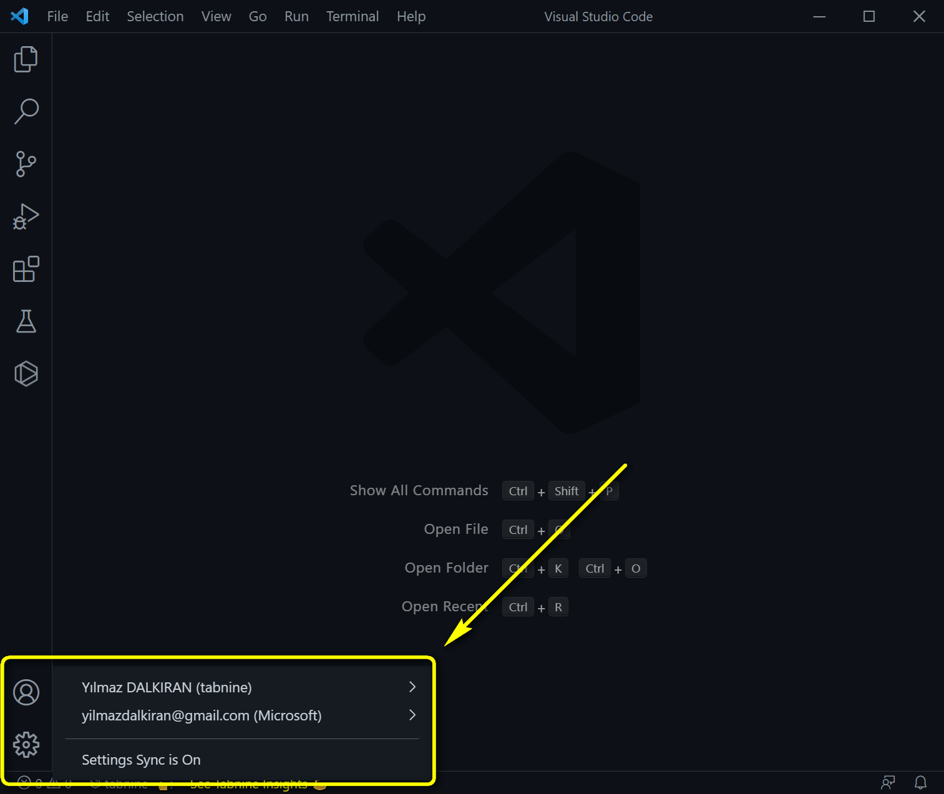Open the Extensions view
Image resolution: width=944 pixels, height=794 pixels.
pyautogui.click(x=26, y=269)
